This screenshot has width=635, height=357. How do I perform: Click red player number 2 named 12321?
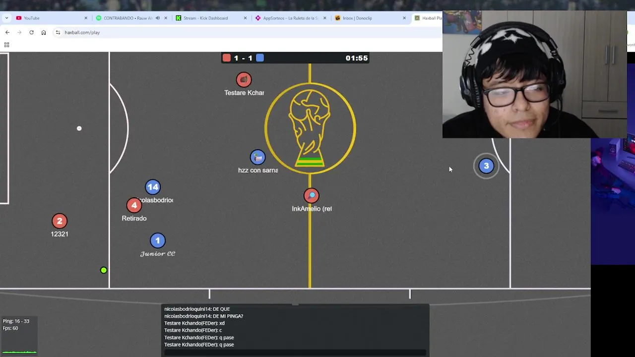coord(60,221)
